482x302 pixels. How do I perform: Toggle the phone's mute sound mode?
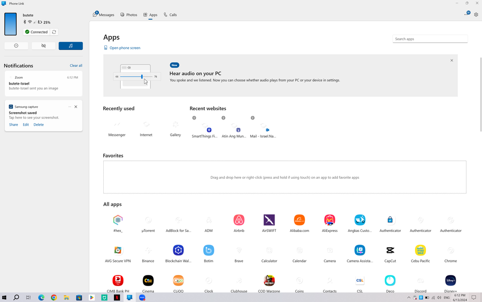pos(43,46)
